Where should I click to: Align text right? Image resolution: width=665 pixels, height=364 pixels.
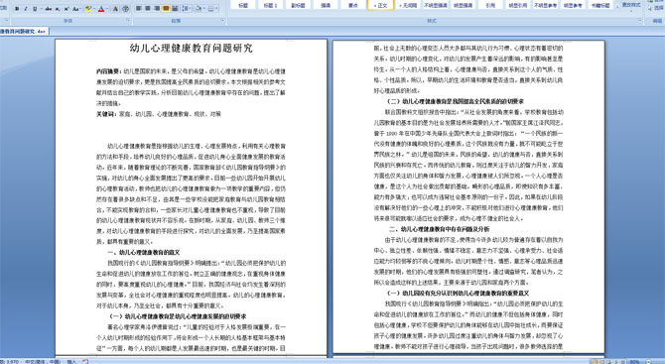(x=157, y=9)
